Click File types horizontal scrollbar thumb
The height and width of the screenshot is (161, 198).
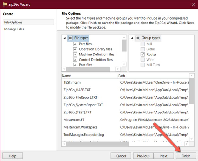click(88, 69)
